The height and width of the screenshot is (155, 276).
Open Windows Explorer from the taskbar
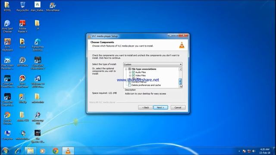click(x=30, y=151)
